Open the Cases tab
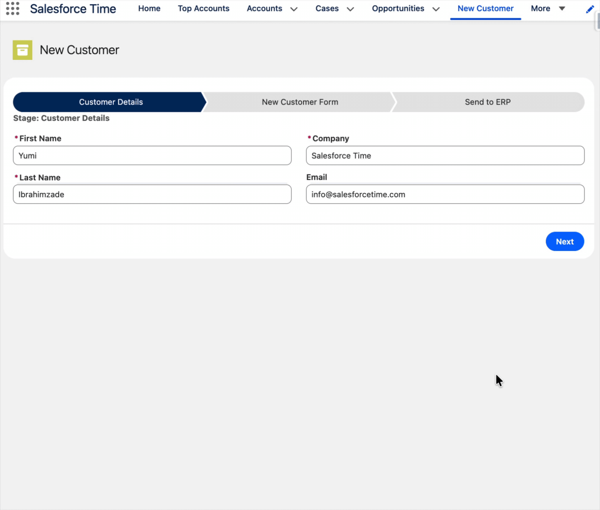 point(327,8)
